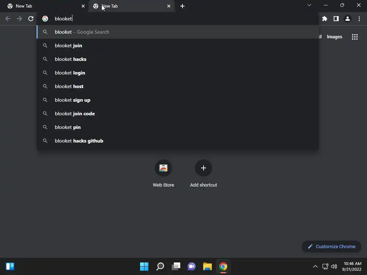Restore down the Chrome window

[x=342, y=5]
